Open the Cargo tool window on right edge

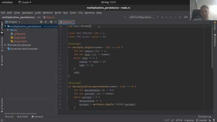tap(215, 26)
